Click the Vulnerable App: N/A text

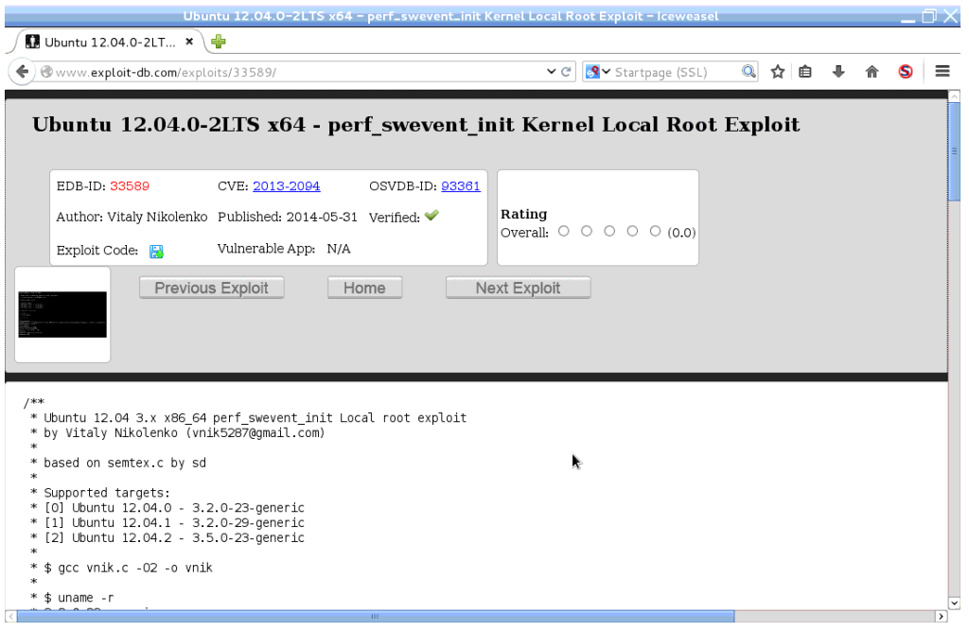pos(284,249)
